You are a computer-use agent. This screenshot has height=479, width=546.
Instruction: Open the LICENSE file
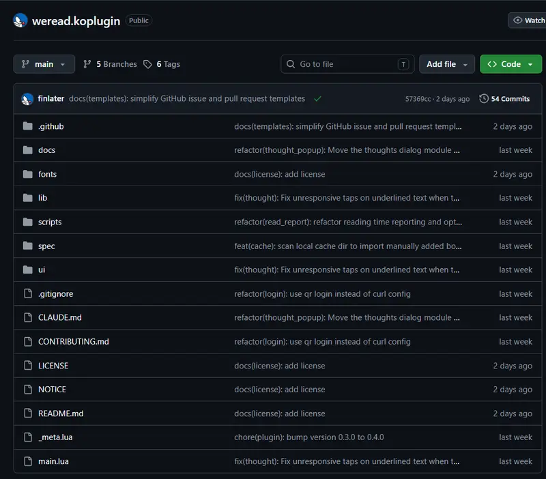53,366
